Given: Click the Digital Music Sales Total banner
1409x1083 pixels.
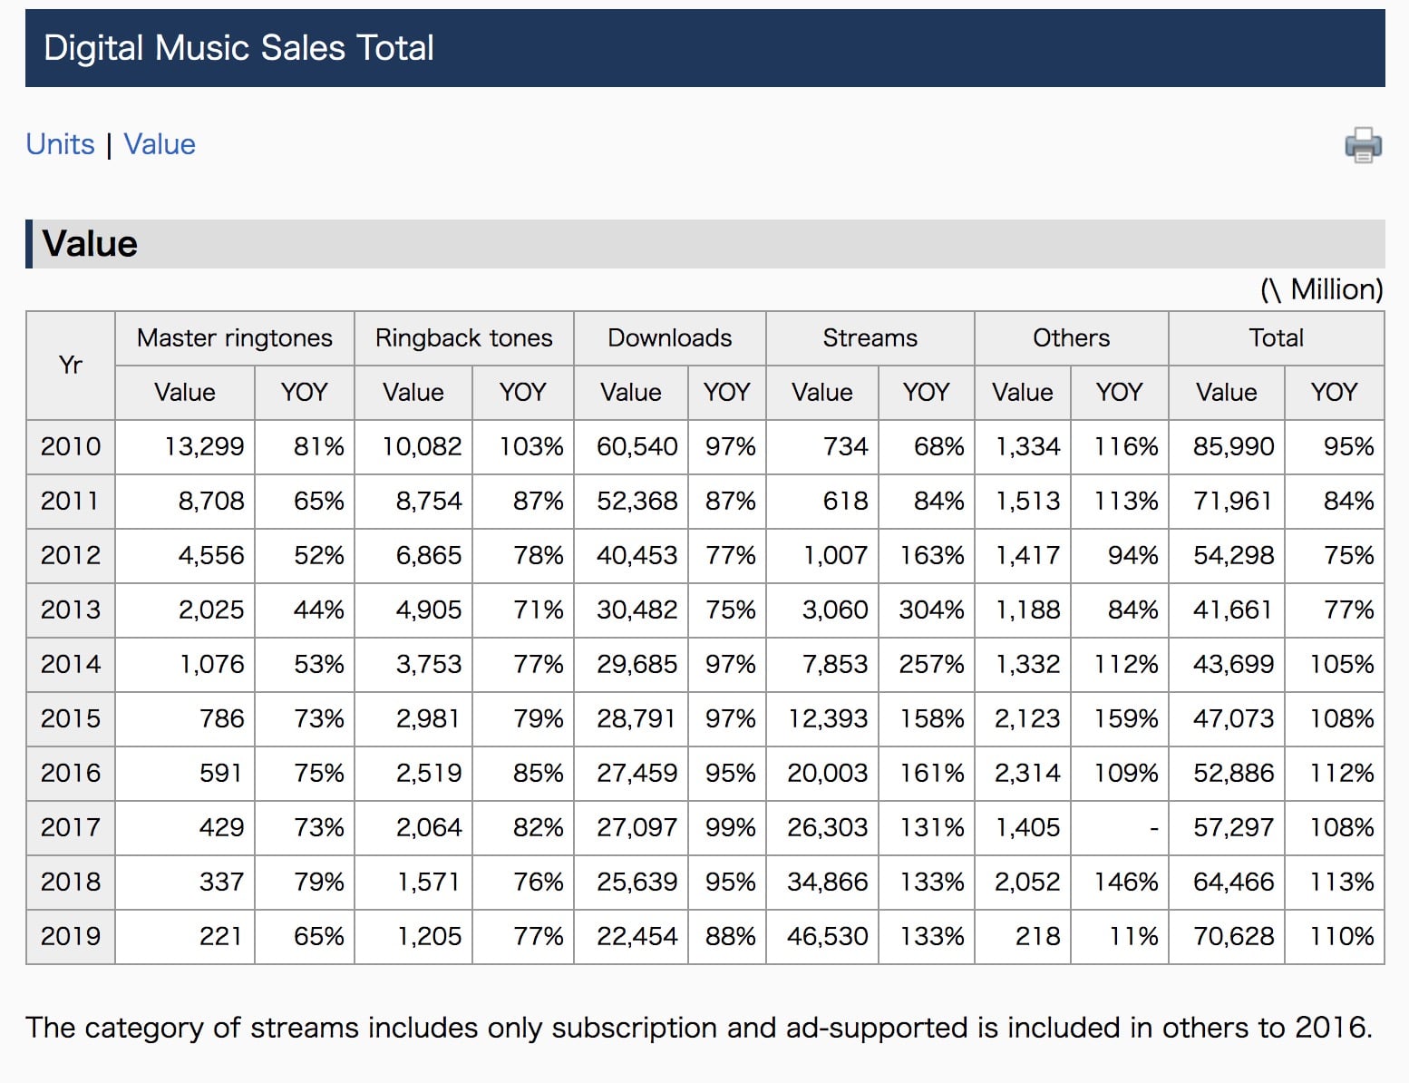Looking at the screenshot, I should click(239, 48).
